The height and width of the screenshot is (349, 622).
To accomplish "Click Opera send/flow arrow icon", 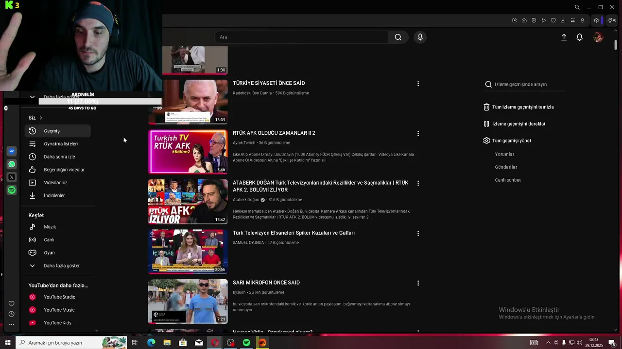I will pos(543,20).
